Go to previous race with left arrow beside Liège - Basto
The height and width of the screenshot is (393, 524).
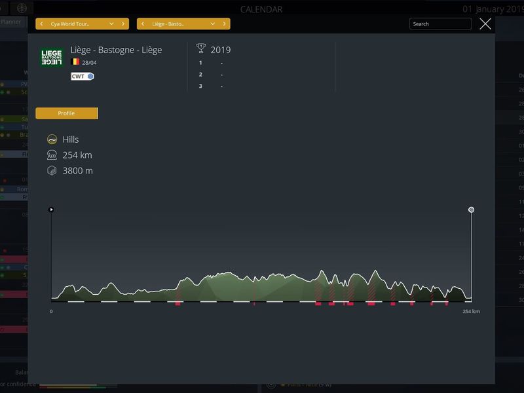(x=143, y=24)
